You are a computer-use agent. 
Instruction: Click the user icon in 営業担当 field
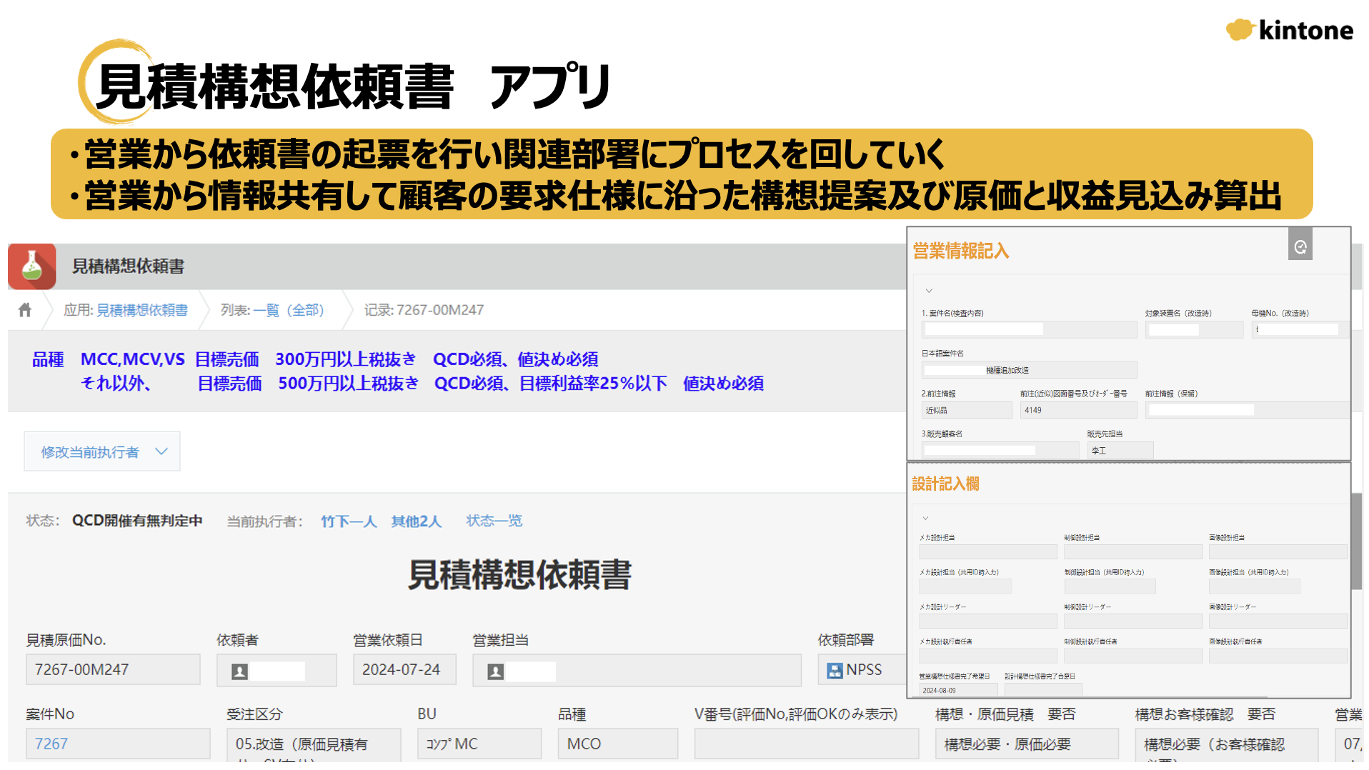[495, 671]
